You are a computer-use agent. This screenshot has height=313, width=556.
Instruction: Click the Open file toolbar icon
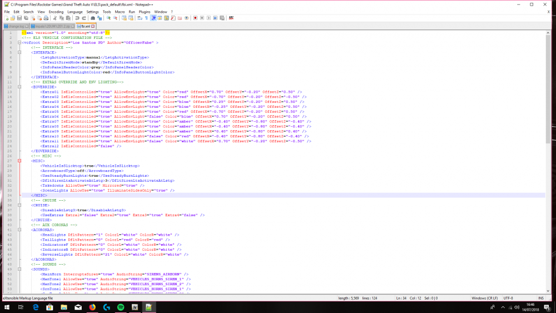[x=13, y=18]
